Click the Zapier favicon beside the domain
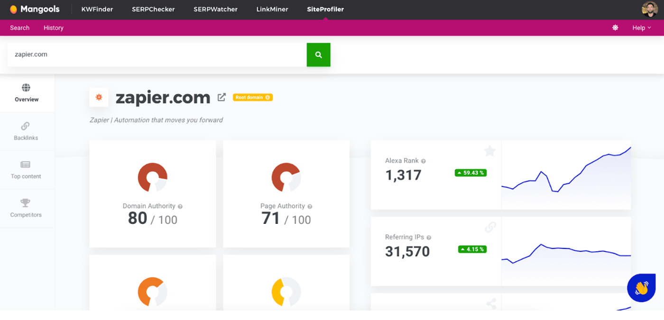Image resolution: width=664 pixels, height=320 pixels. coord(99,97)
